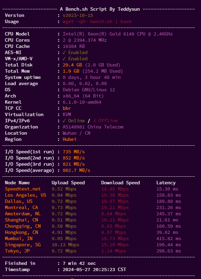Click the Mumbai latency 415.82 ms
Image resolution: width=201 pixels, height=279 pixels.
169,239
